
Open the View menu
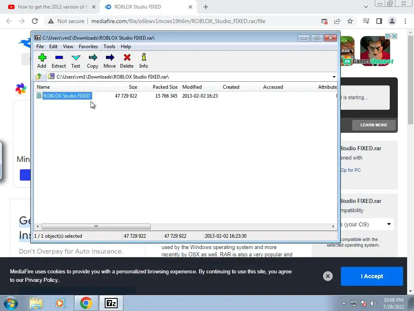(68, 47)
